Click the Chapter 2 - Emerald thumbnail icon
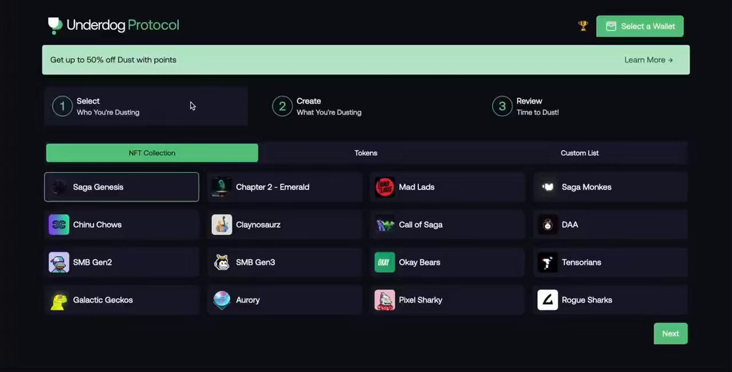Screen dimensions: 732x372 coord(222,187)
